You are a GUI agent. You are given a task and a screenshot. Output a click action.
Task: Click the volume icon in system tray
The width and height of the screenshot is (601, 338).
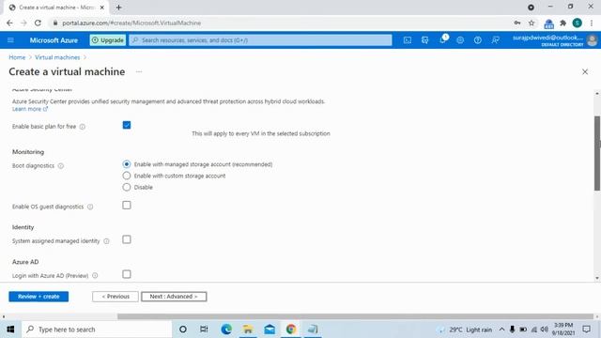[x=545, y=330]
